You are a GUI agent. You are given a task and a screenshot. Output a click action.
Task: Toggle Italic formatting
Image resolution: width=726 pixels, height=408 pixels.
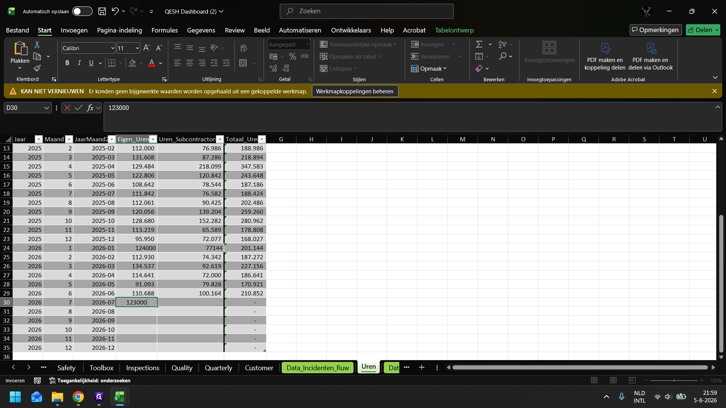coord(79,63)
